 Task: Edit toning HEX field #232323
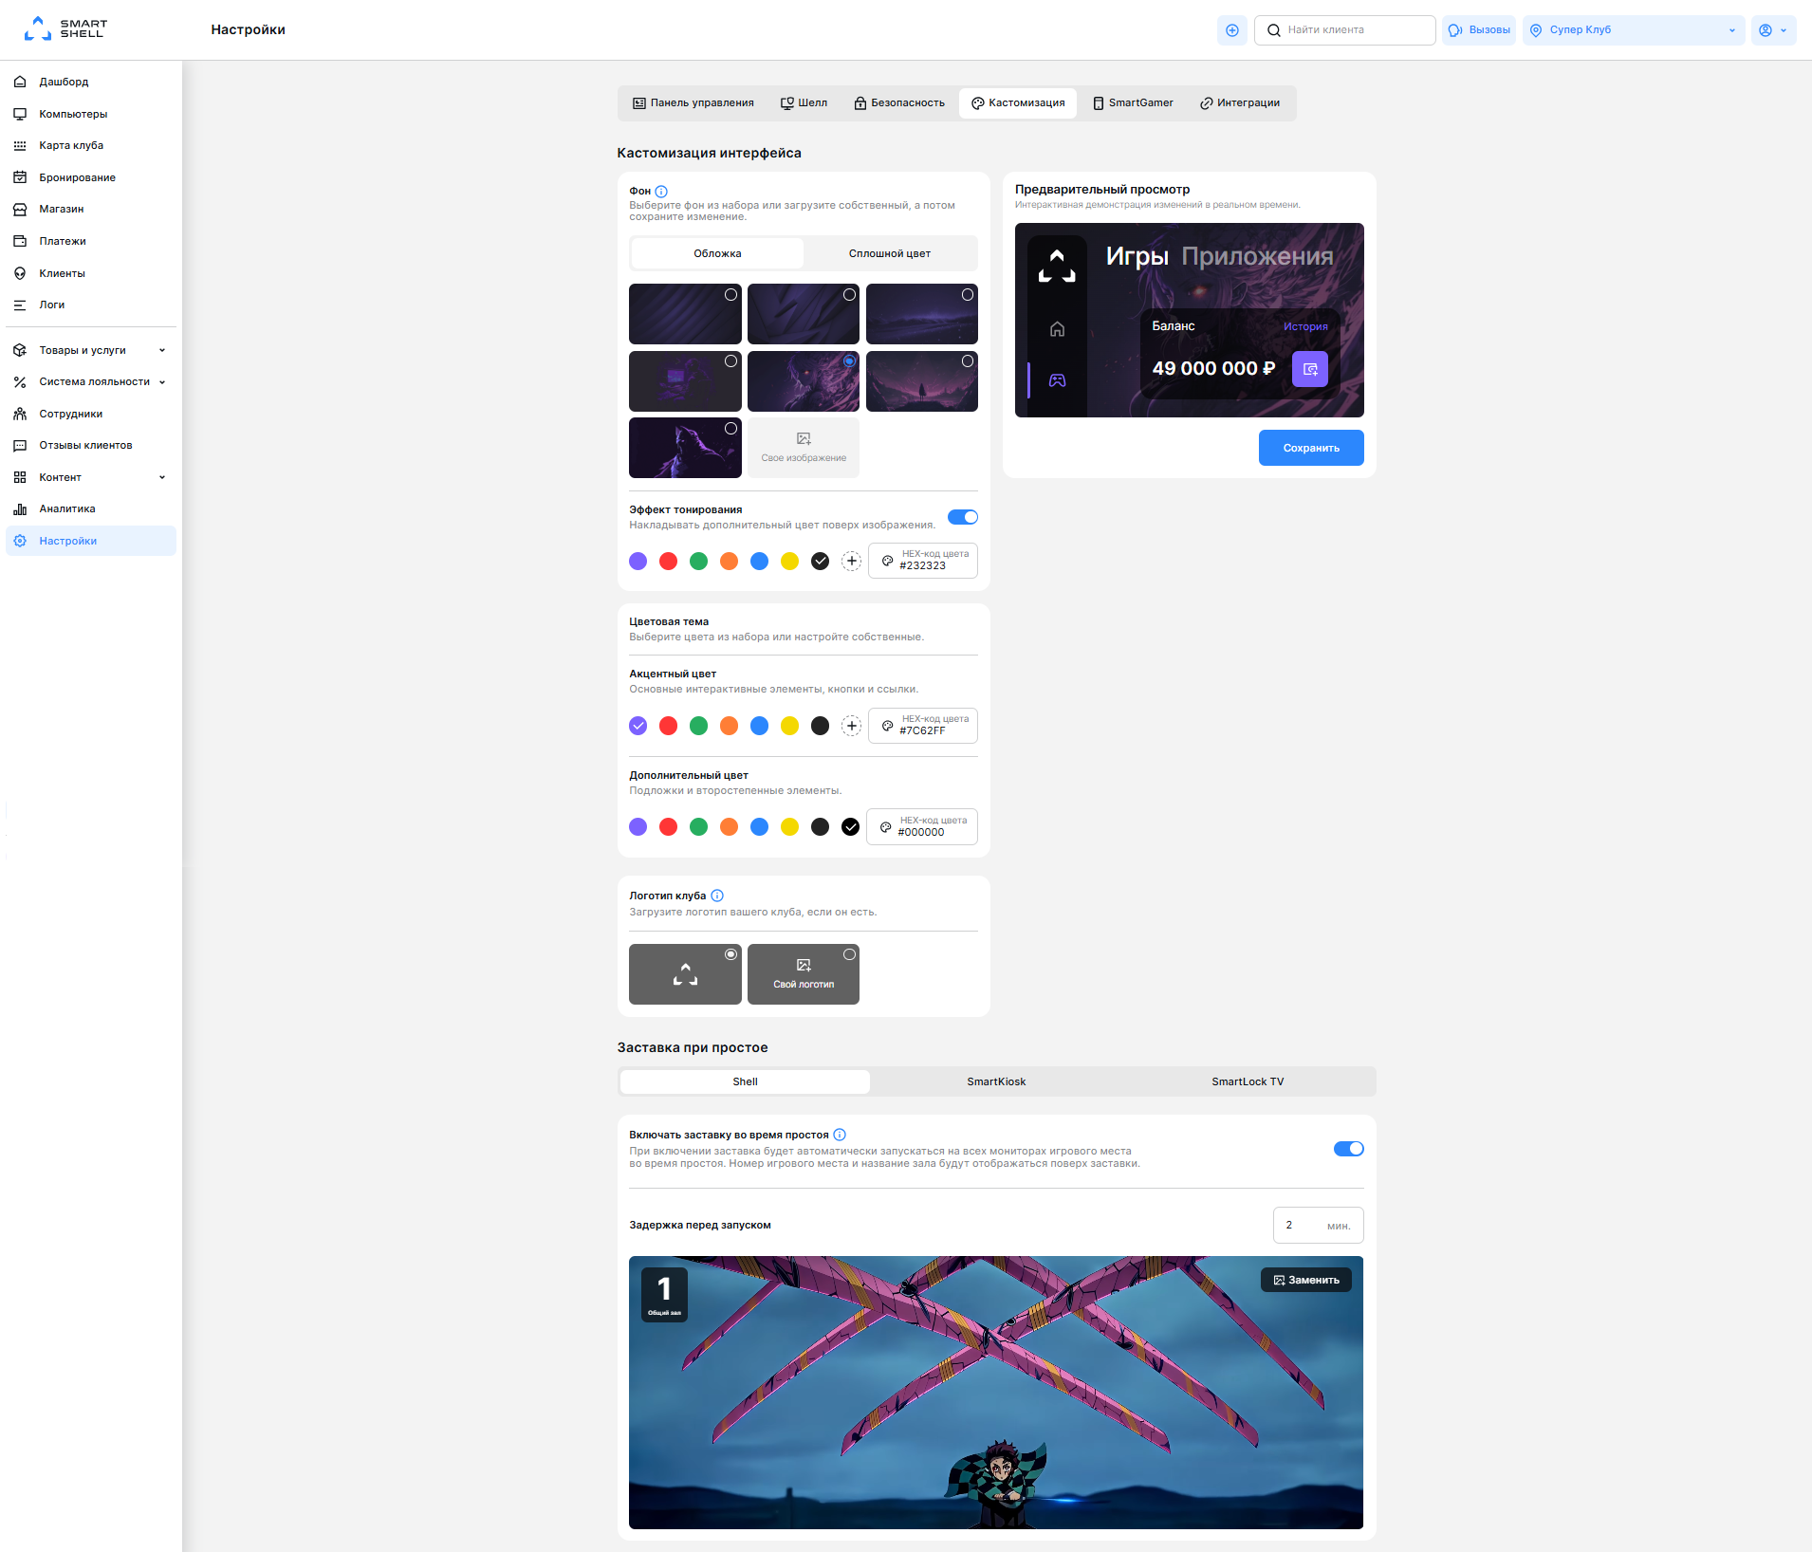[922, 561]
